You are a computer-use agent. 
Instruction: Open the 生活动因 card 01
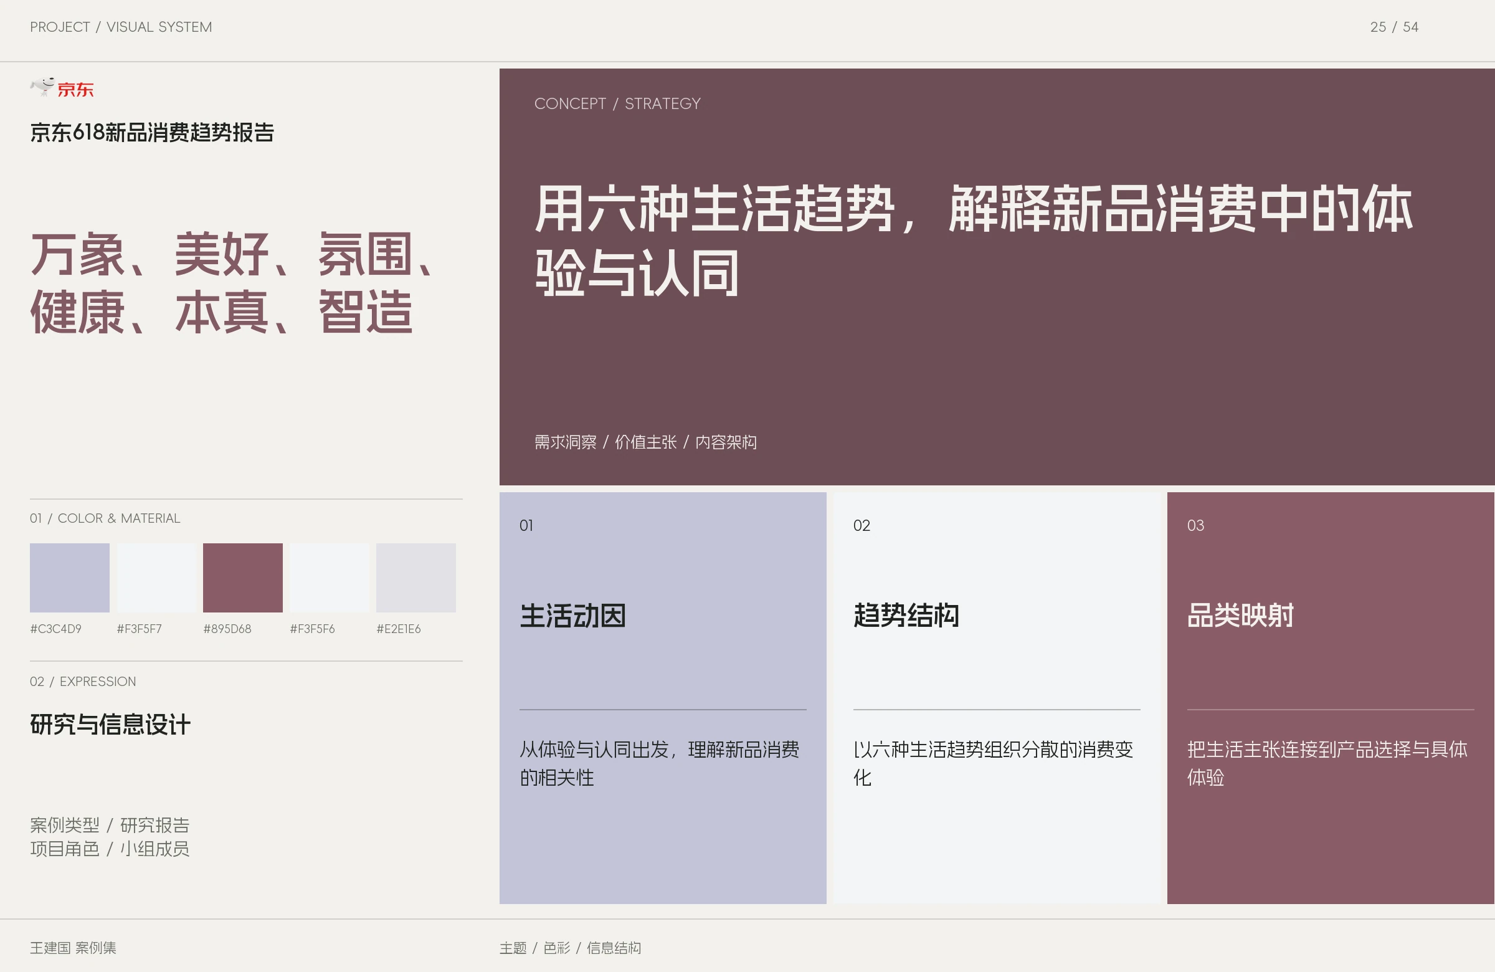click(663, 698)
